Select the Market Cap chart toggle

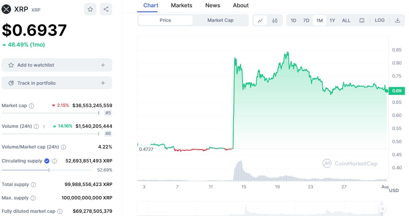pyautogui.click(x=220, y=20)
